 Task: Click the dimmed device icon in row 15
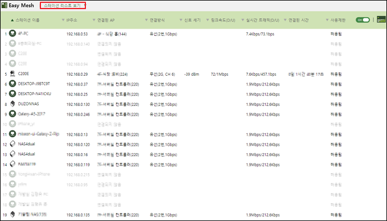[x=13, y=174]
